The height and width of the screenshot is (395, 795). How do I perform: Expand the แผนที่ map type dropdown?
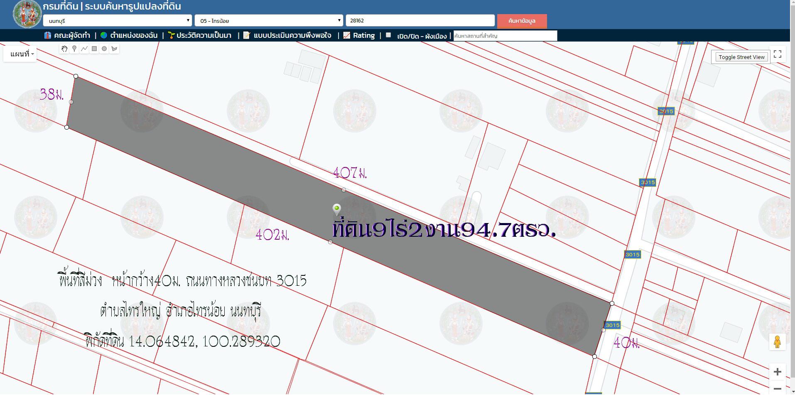click(x=20, y=54)
